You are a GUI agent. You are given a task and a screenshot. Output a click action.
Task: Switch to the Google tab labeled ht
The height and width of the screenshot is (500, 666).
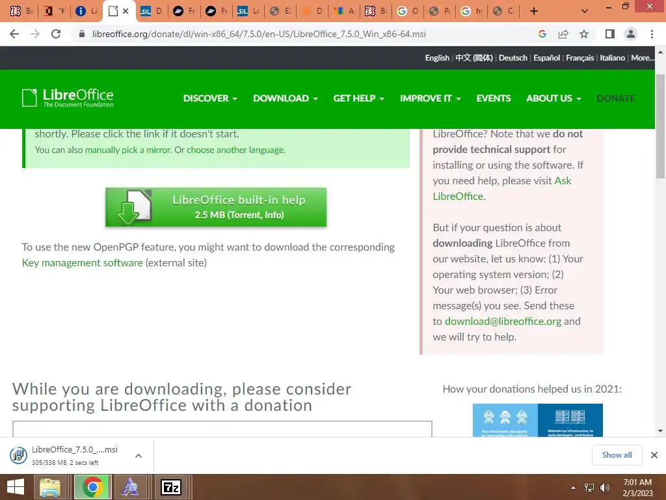click(472, 11)
